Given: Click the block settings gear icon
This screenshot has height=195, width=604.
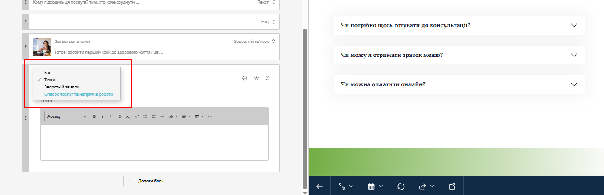Looking at the screenshot, I should click(256, 78).
